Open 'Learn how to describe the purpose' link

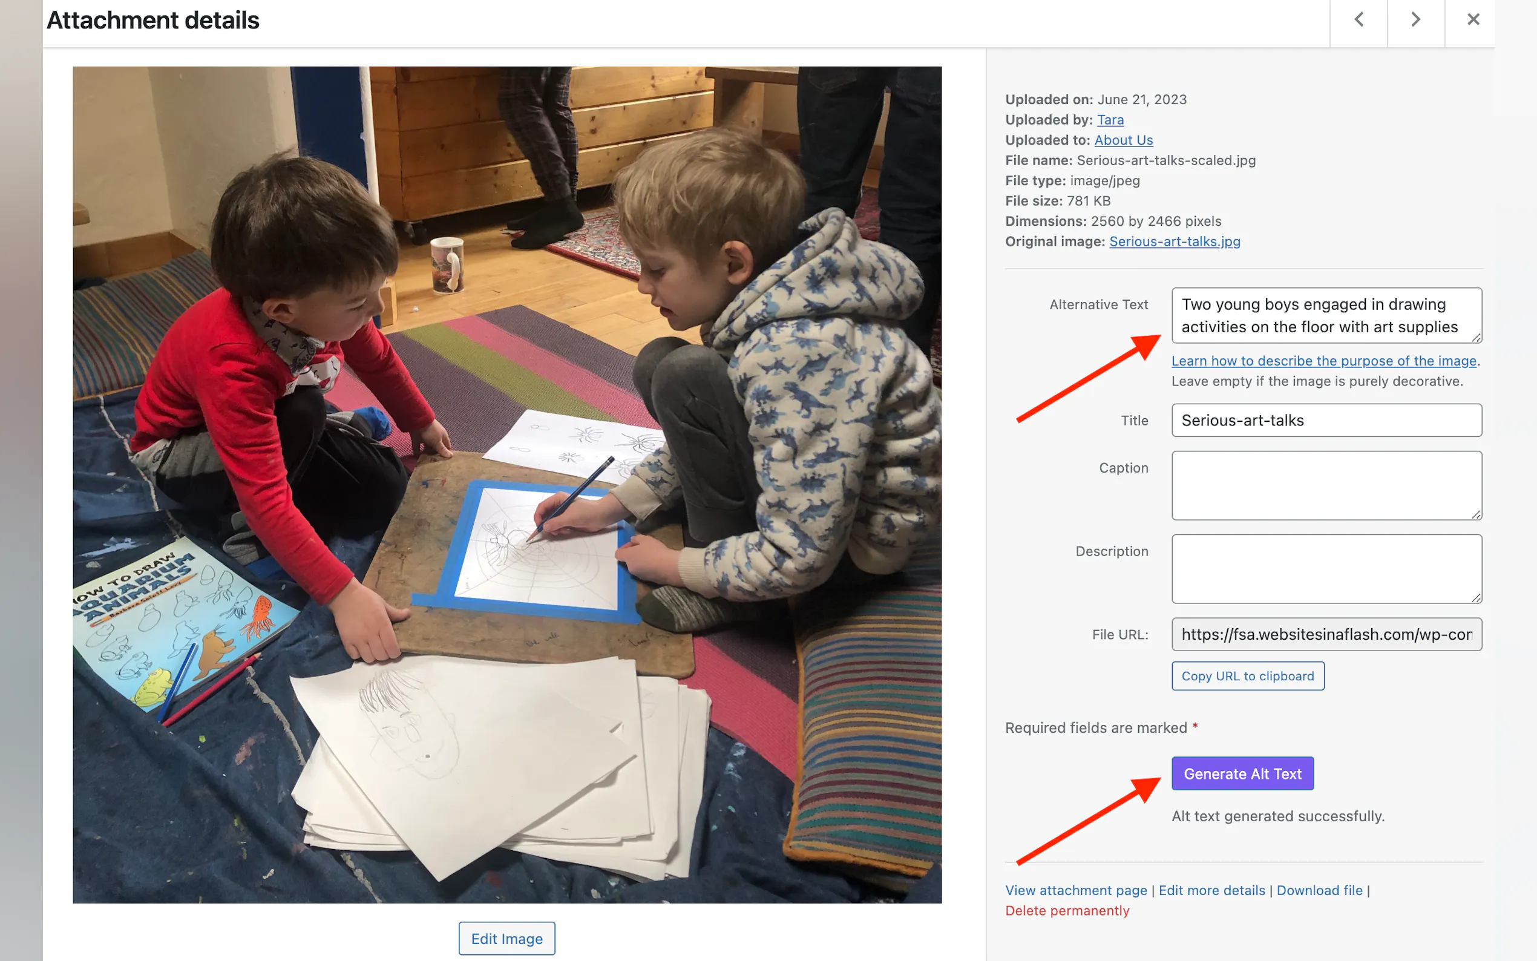pos(1323,361)
